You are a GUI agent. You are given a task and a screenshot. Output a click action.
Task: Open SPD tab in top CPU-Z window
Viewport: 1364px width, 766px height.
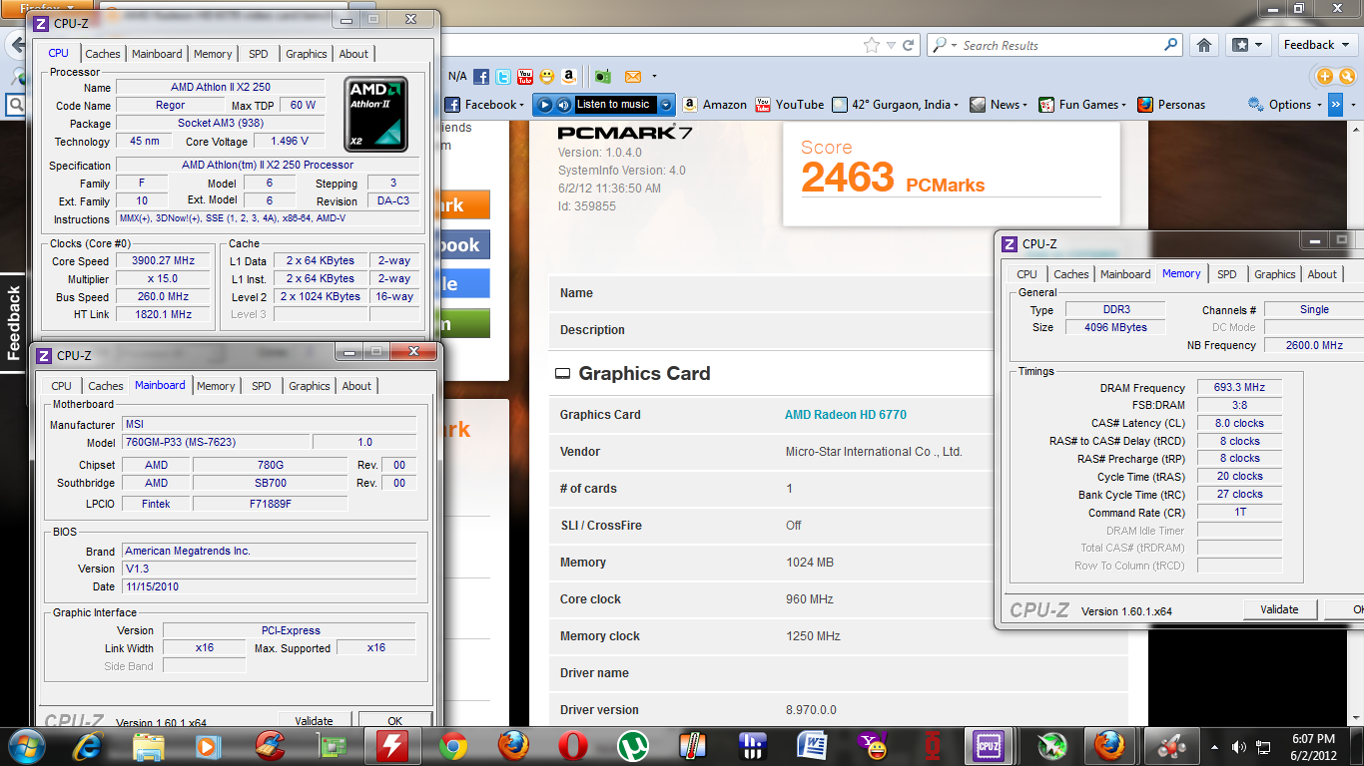259,54
